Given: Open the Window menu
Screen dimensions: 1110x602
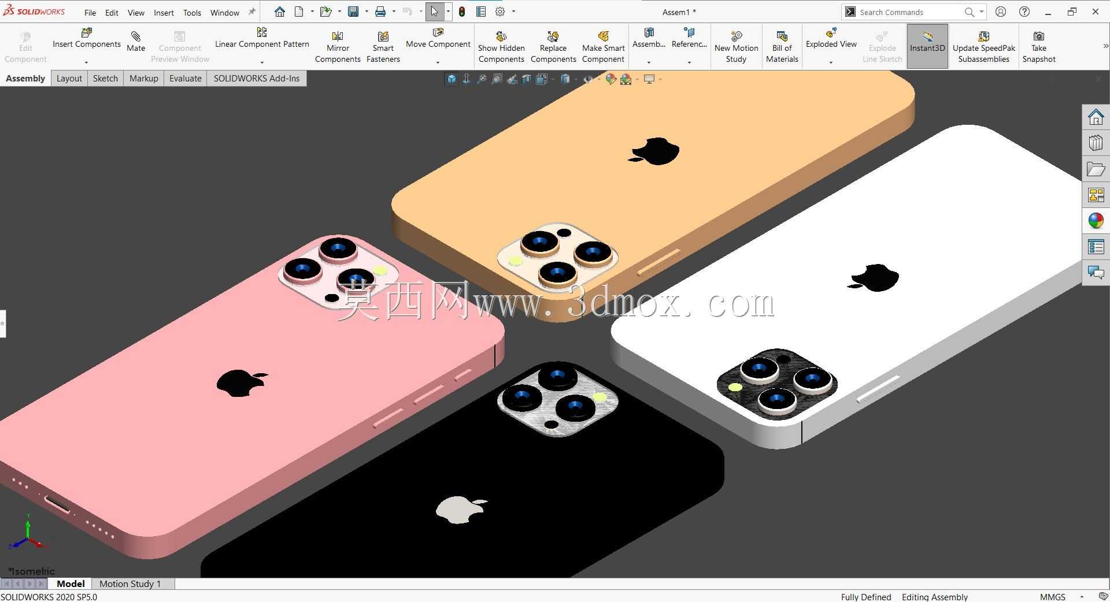Looking at the screenshot, I should (x=224, y=12).
